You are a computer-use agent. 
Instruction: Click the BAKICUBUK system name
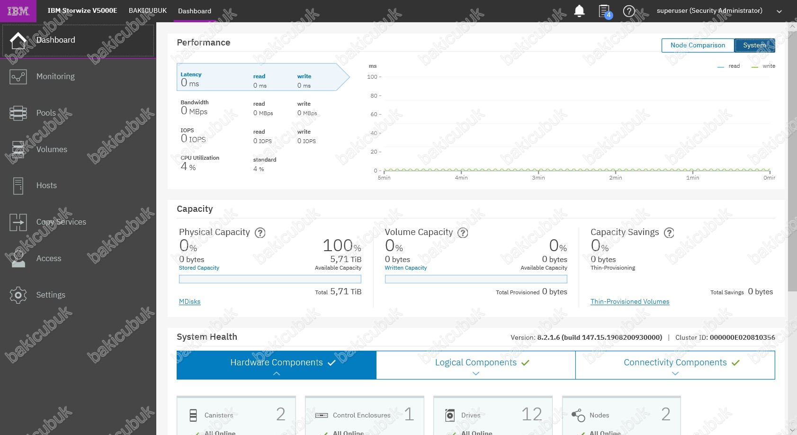tap(148, 10)
